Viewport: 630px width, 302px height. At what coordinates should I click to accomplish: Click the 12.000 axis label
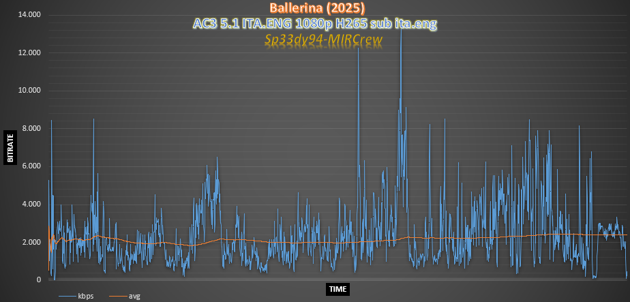click(30, 52)
